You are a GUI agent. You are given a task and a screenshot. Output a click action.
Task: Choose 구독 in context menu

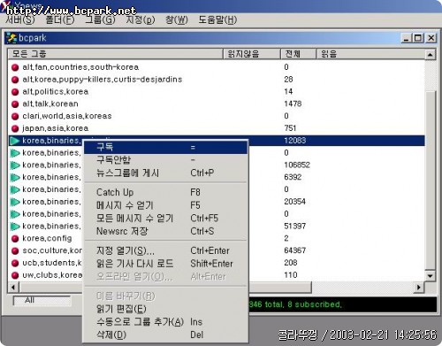[x=165, y=147]
